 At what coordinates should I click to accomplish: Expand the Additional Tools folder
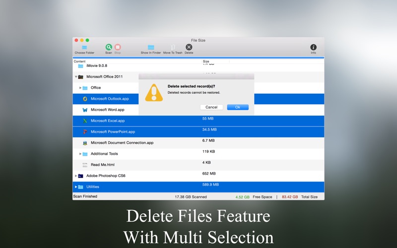(x=80, y=154)
